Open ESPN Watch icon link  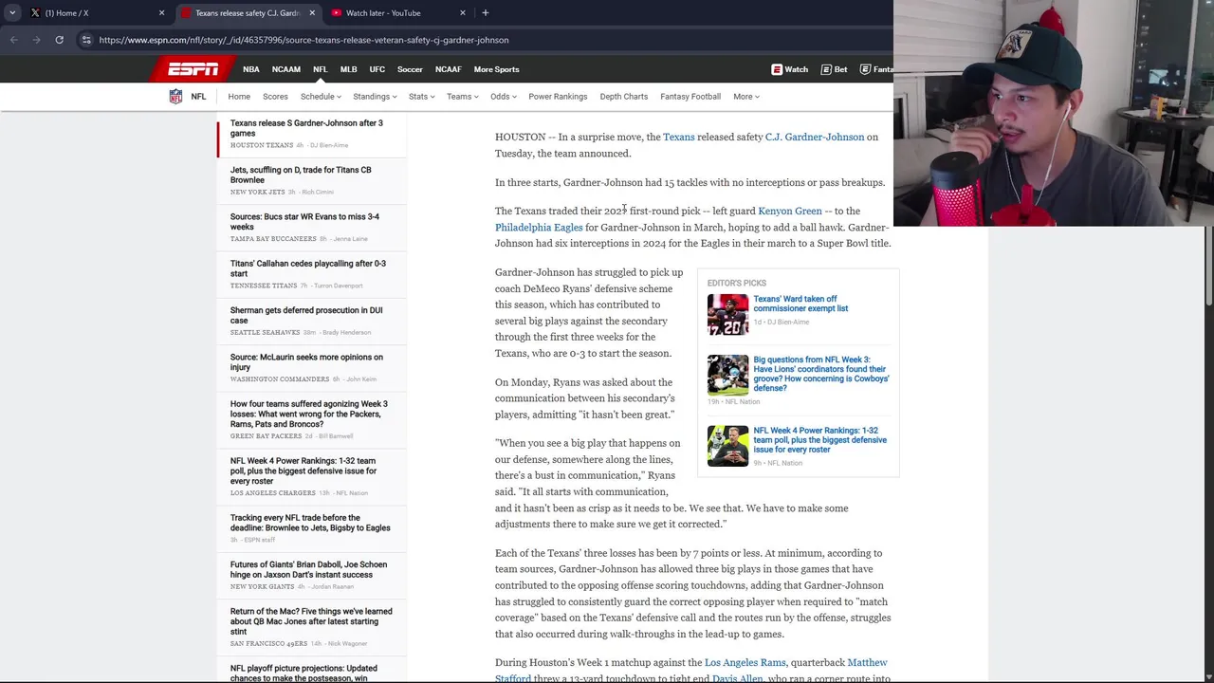[789, 69]
